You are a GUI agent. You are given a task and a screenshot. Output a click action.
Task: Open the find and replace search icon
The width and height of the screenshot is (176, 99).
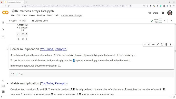pos(3,30)
